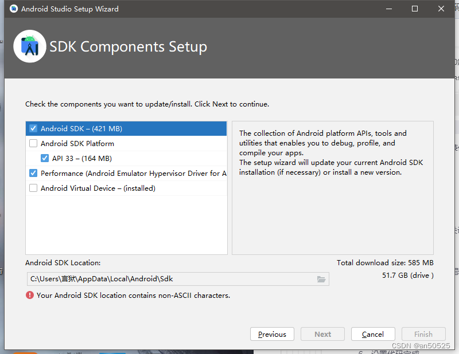
Task: Click the greyed-out Finish button
Action: point(423,334)
